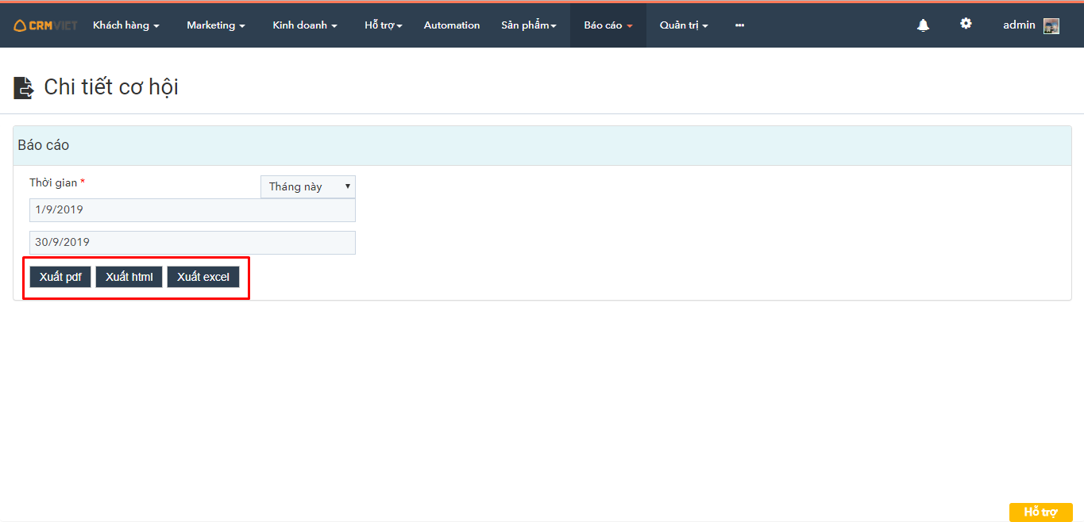Open the settings gear icon
1084x522 pixels.
pos(966,24)
